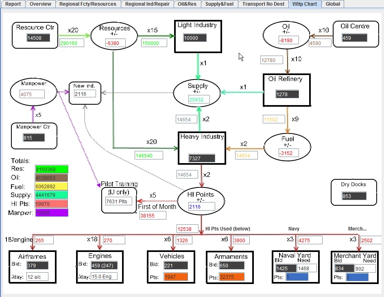
Task: Select the HI Points +/- field showing 2116
Action: click(x=201, y=207)
